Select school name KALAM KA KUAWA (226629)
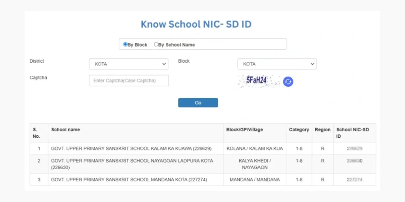Image resolution: width=405 pixels, height=202 pixels. (x=131, y=149)
